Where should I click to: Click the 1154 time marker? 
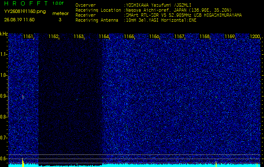[104, 36]
